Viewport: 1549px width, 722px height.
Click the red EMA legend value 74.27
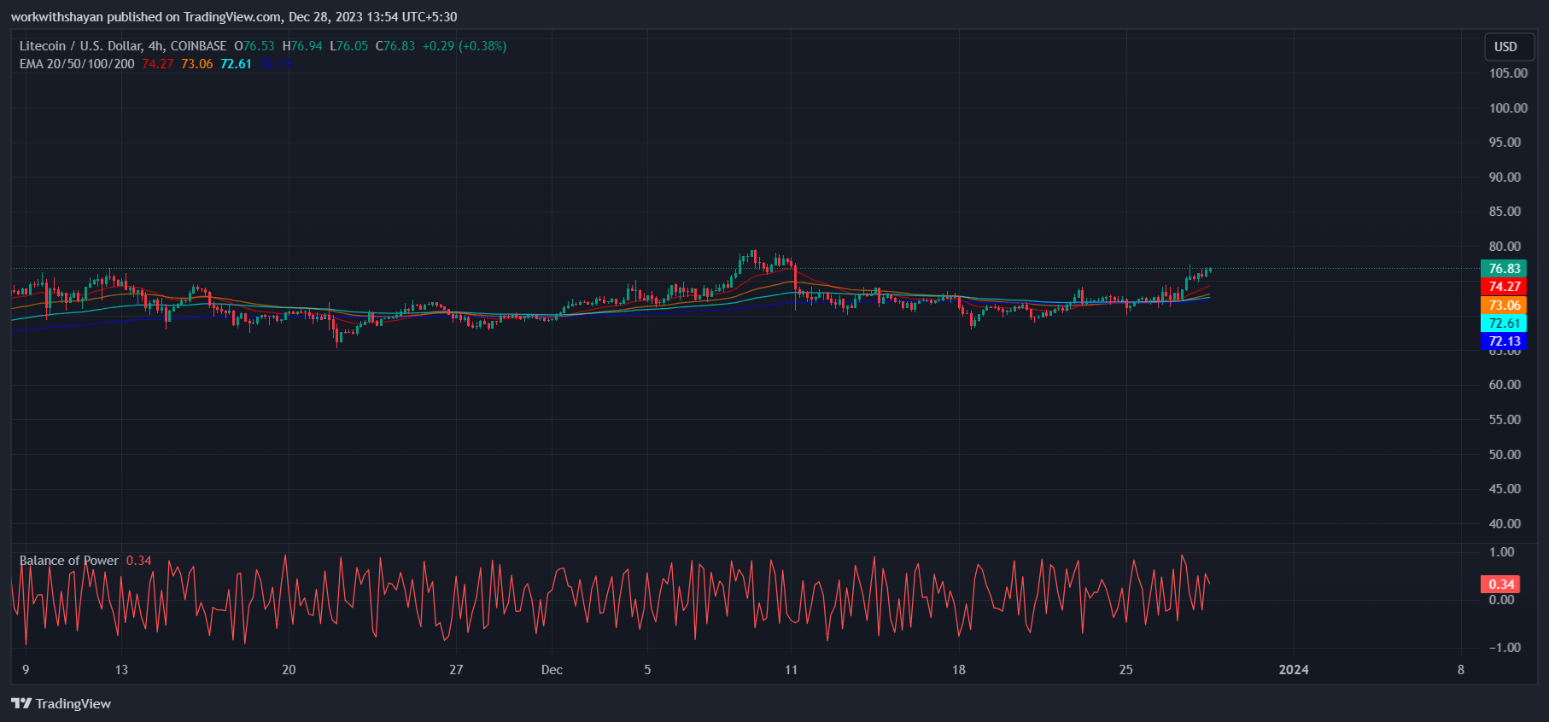(158, 64)
